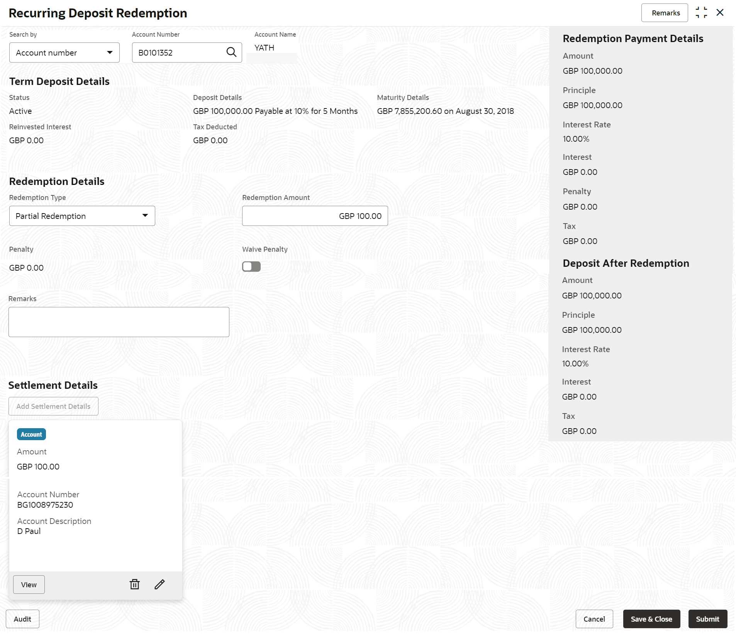Edit the settlement record with pencil icon
The width and height of the screenshot is (736, 639).
[159, 584]
